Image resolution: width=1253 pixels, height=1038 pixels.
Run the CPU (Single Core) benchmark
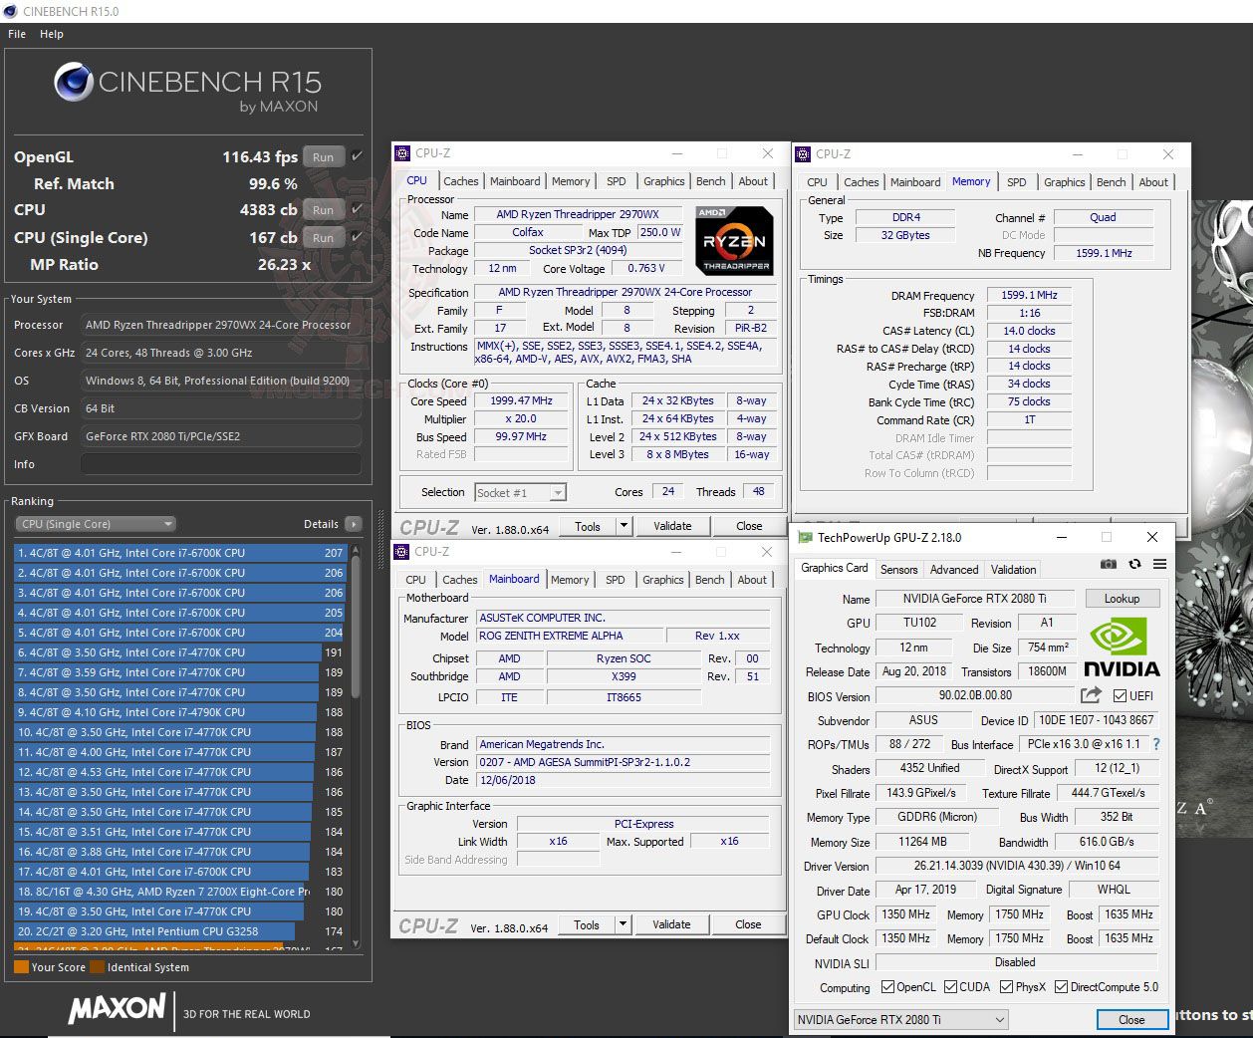point(324,238)
